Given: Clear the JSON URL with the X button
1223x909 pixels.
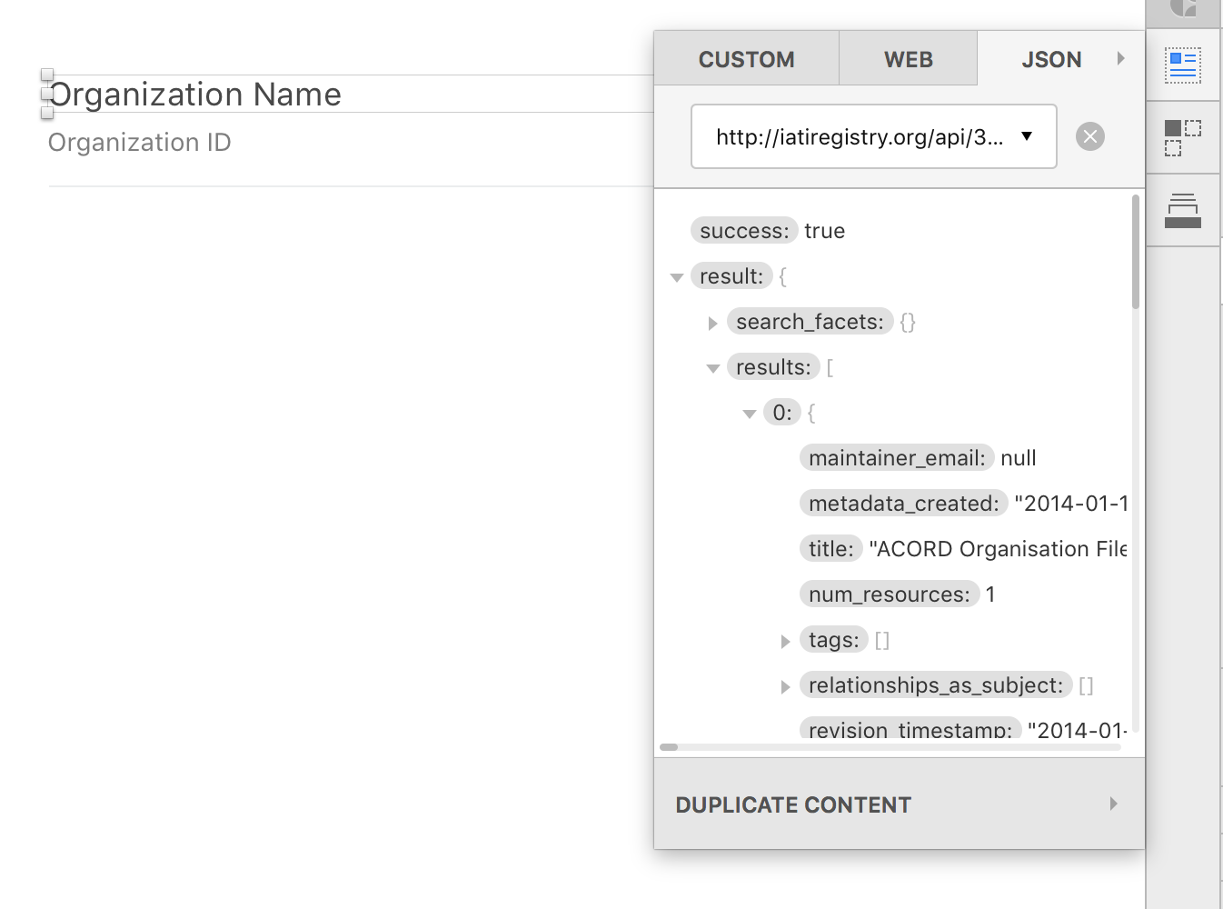Looking at the screenshot, I should pos(1090,136).
